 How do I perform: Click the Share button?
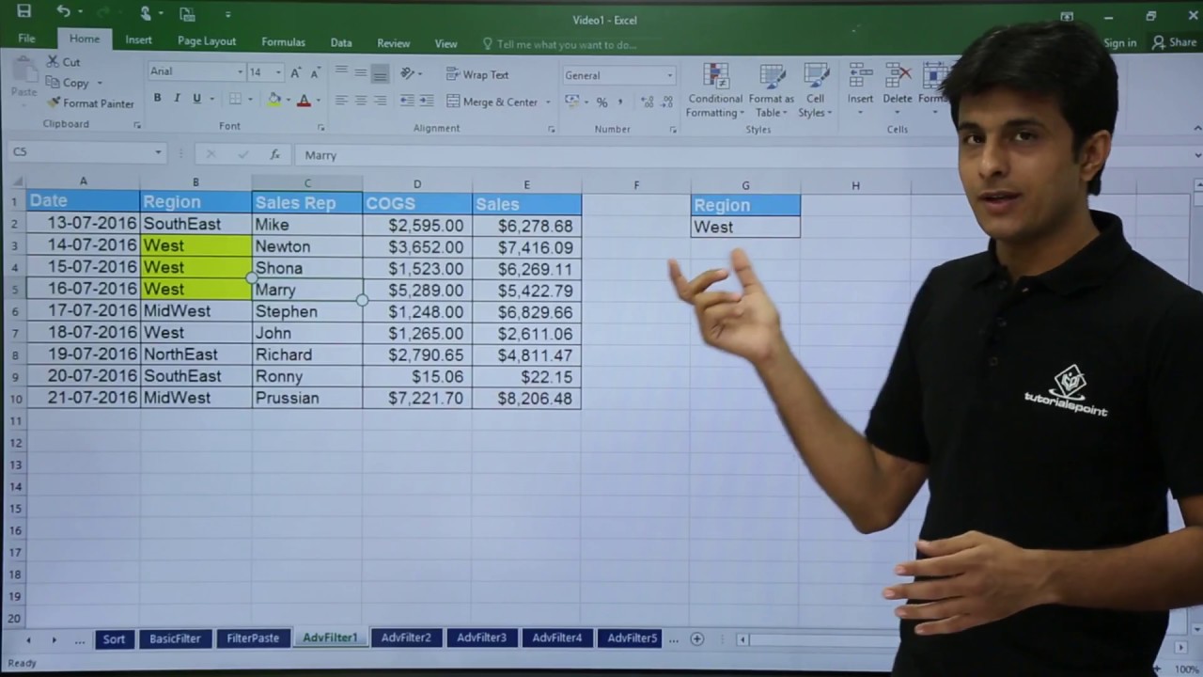[1174, 42]
